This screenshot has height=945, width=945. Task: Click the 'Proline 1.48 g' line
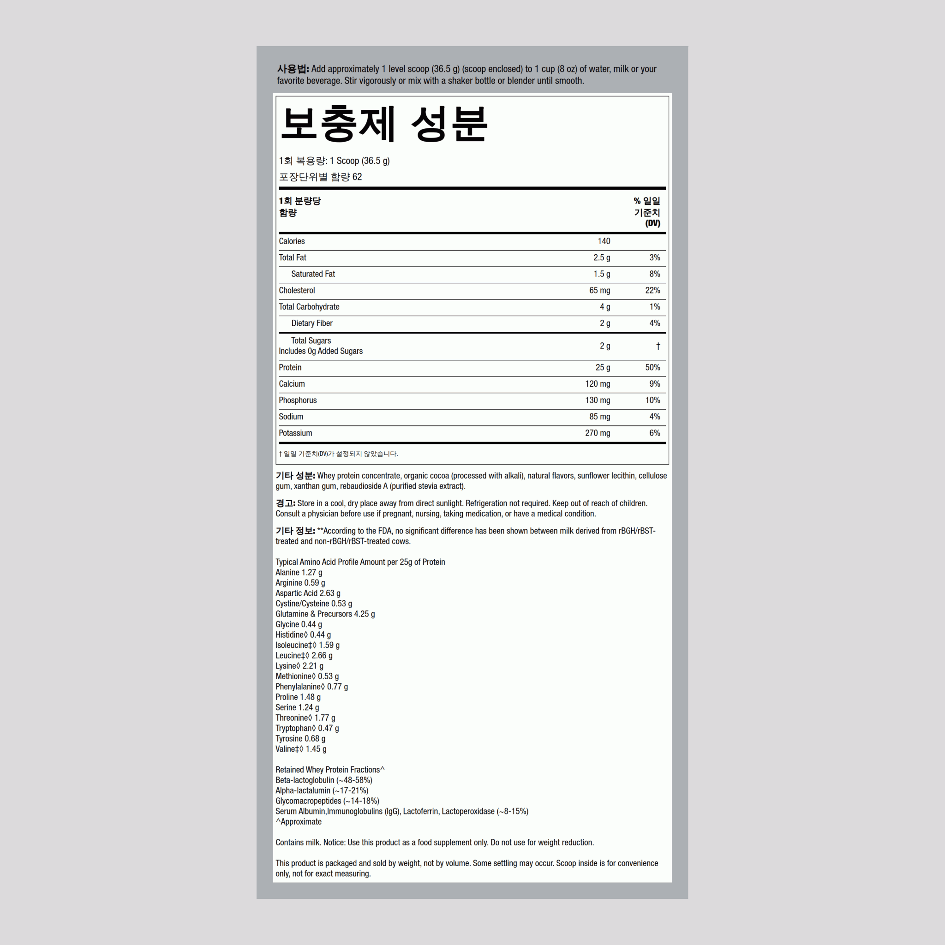click(299, 698)
